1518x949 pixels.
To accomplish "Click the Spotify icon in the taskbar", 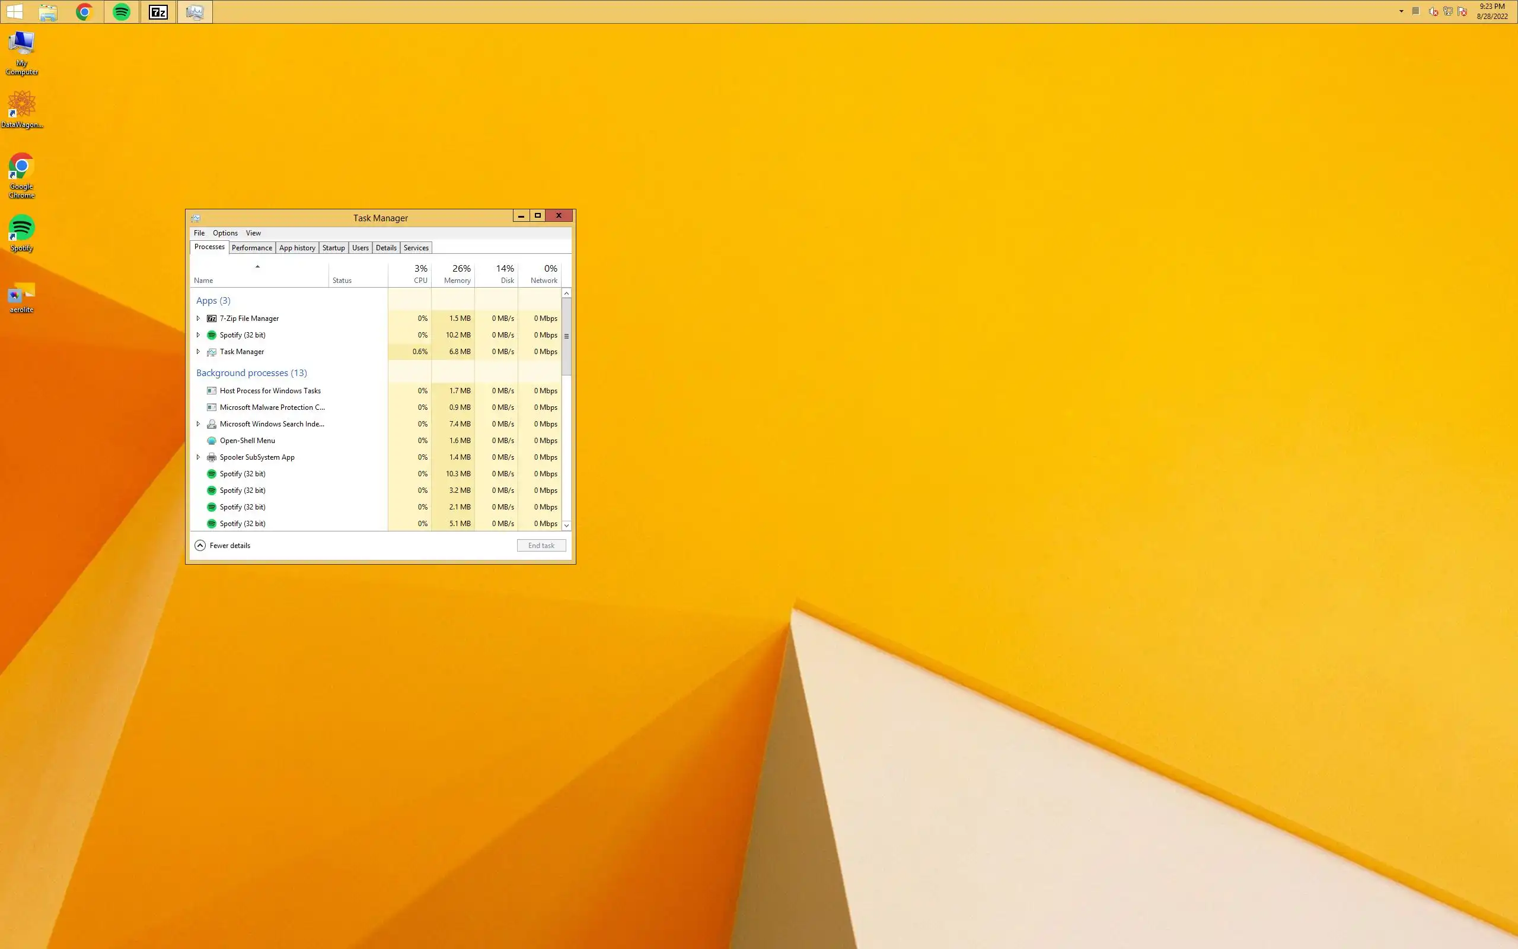I will point(121,12).
